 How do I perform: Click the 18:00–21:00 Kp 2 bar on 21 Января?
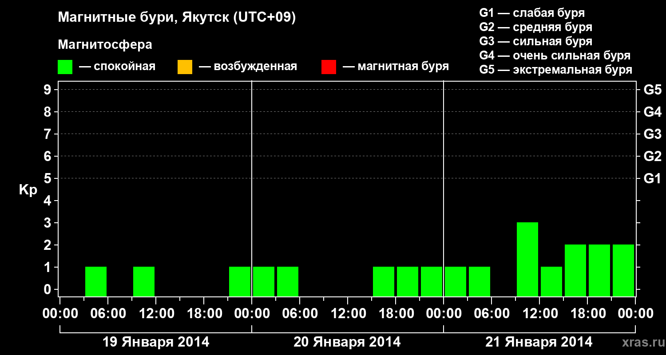point(599,270)
